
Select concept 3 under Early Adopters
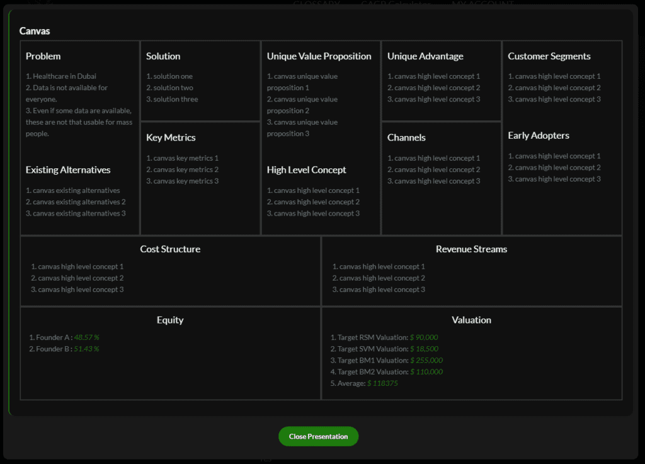pos(554,179)
